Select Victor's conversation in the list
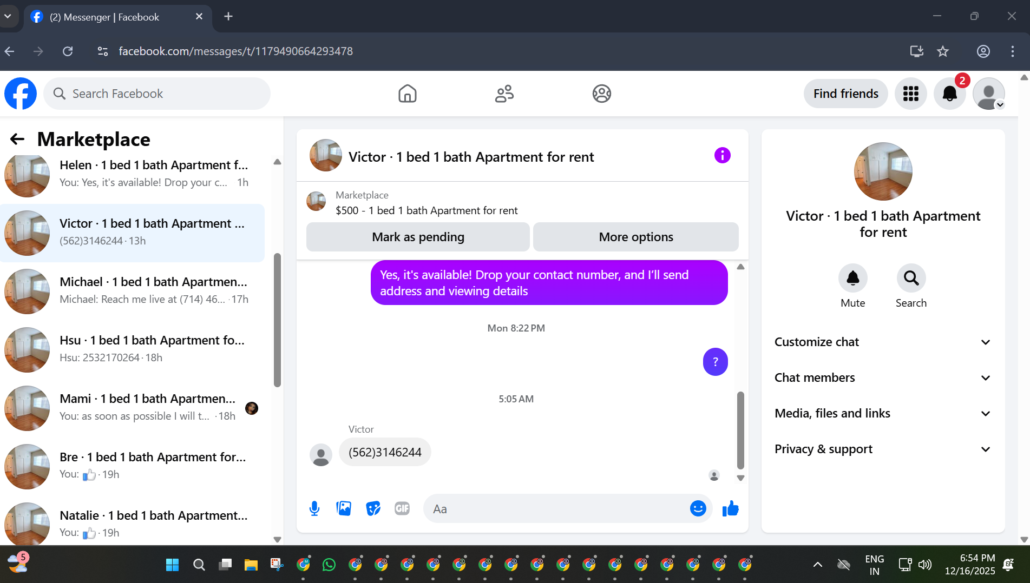This screenshot has height=583, width=1030. coord(133,233)
